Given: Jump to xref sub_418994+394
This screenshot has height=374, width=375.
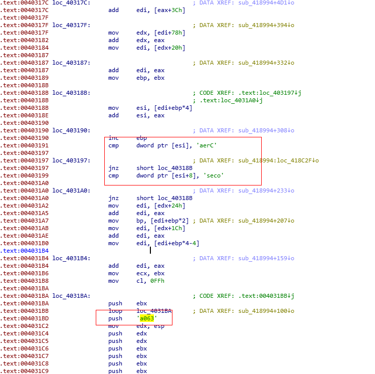Looking at the screenshot, I should 266,25.
